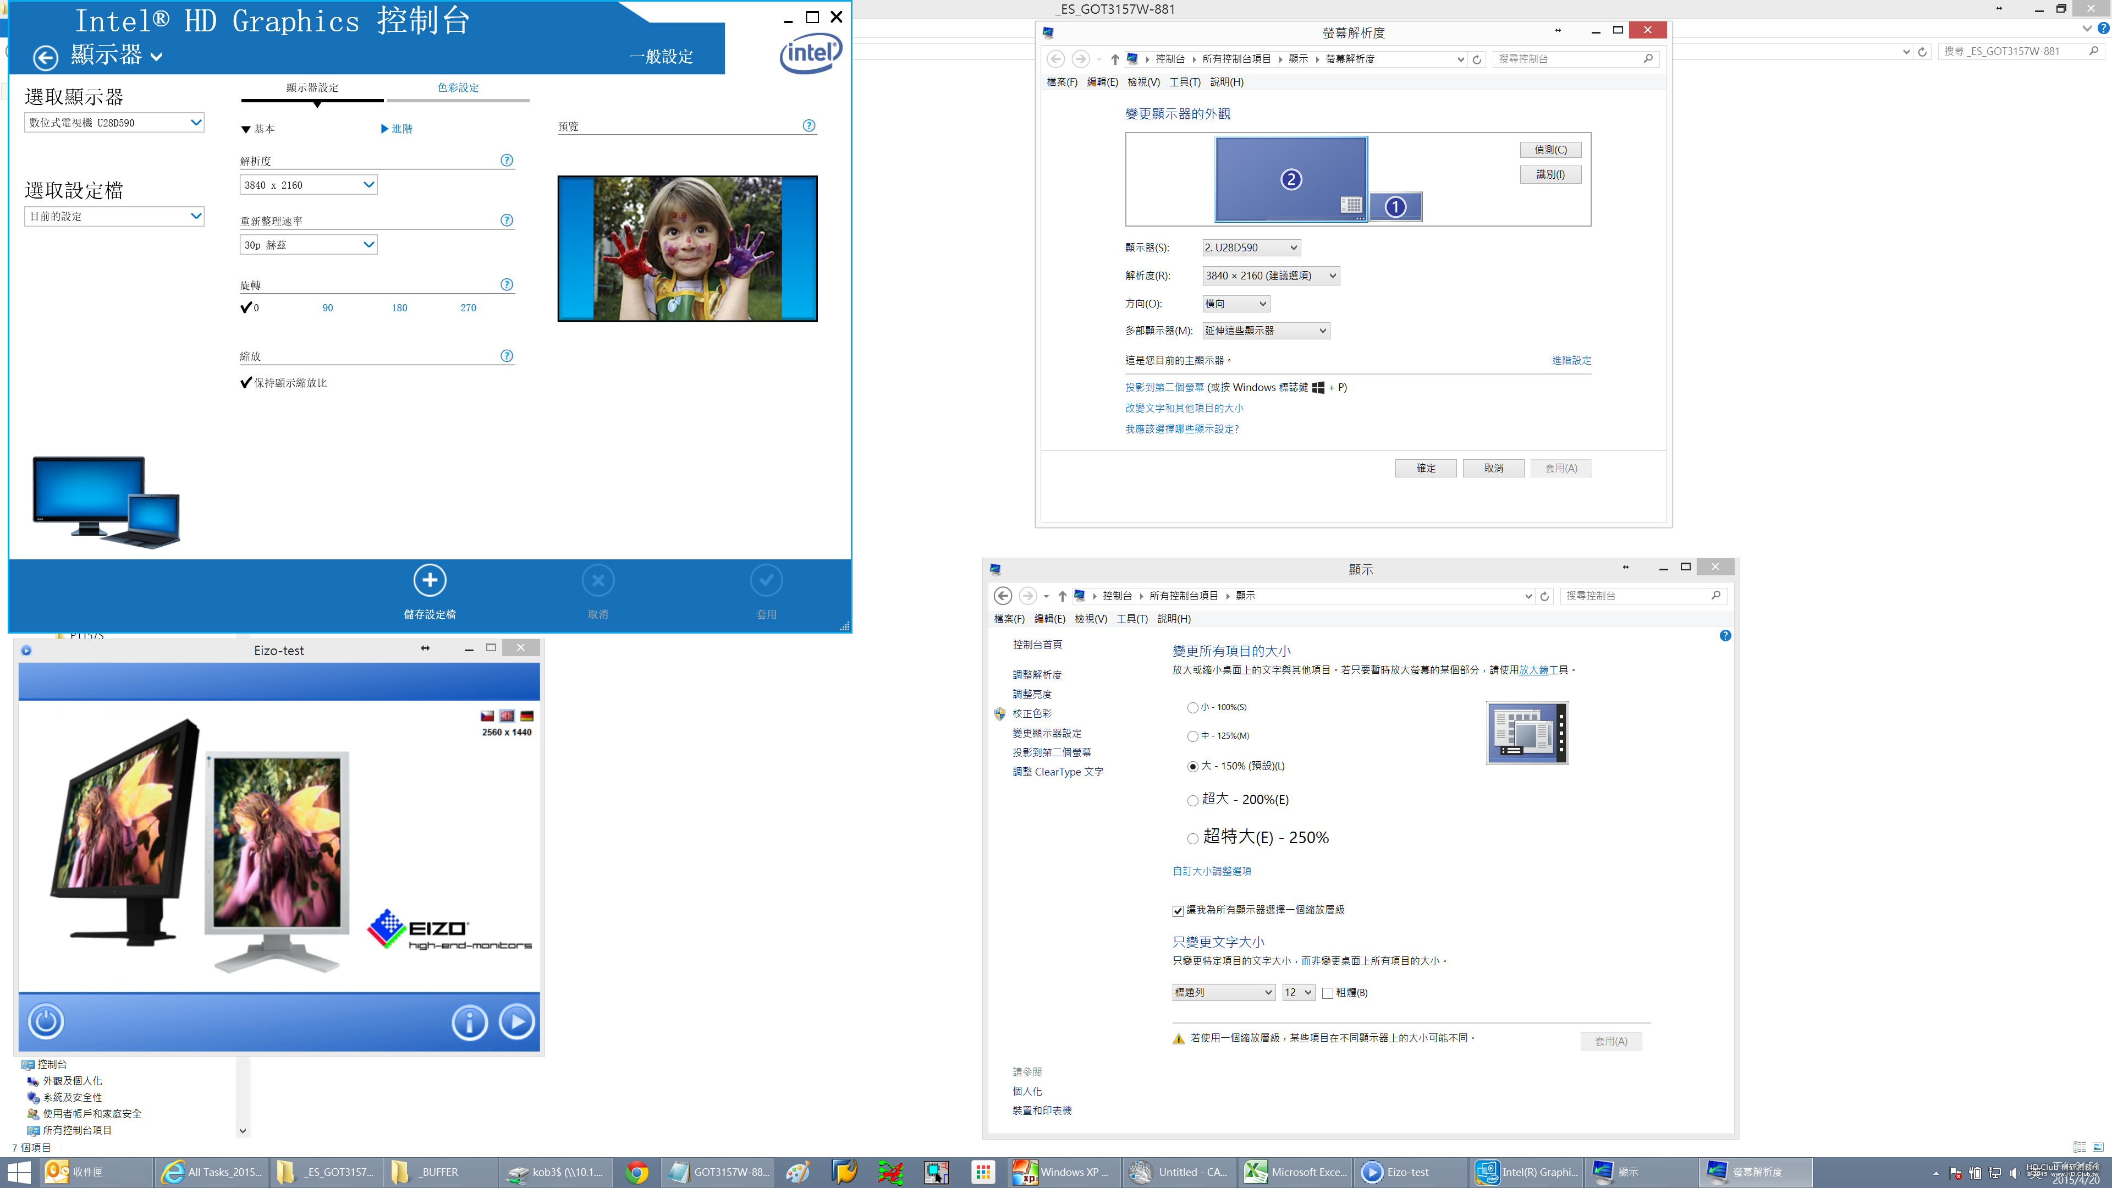Select monitor 1 in display arrangement

point(1395,207)
